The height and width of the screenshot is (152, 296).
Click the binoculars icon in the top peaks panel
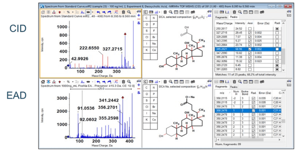pyautogui.click(x=262, y=12)
